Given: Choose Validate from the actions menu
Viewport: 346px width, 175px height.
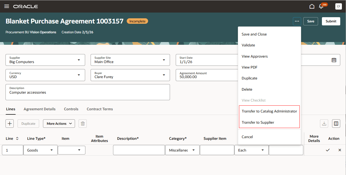Looking at the screenshot, I should pyautogui.click(x=248, y=45).
